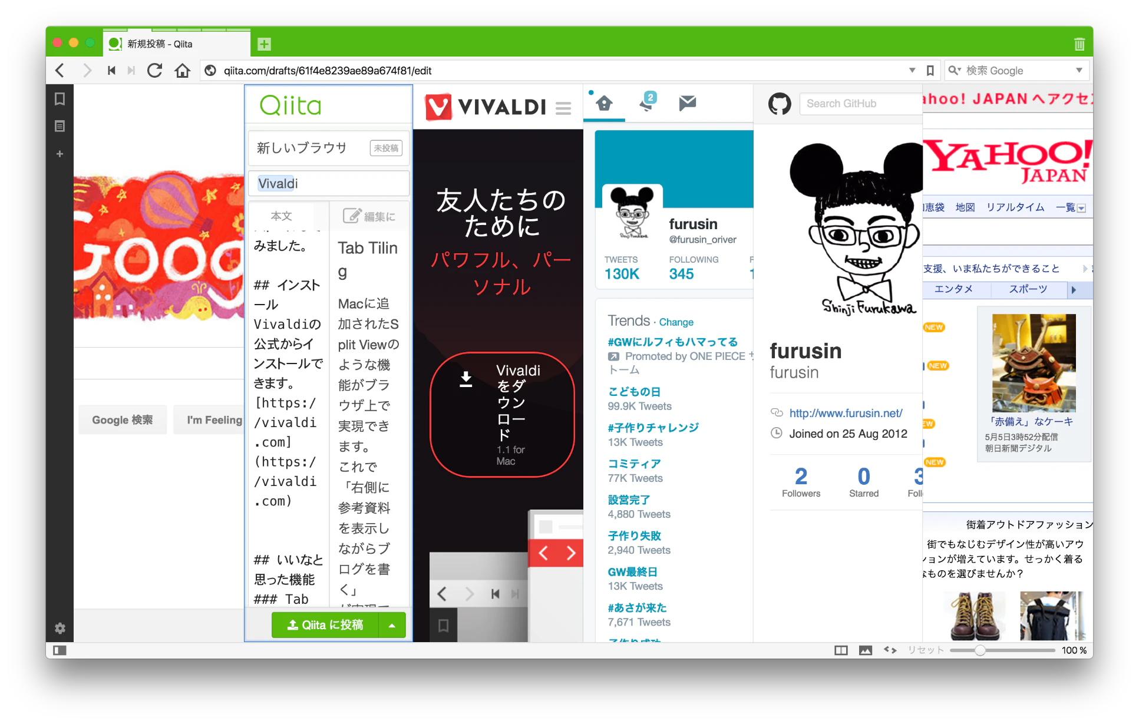Expand the address bar history dropdown arrow
Image resolution: width=1139 pixels, height=724 pixels.
912,71
